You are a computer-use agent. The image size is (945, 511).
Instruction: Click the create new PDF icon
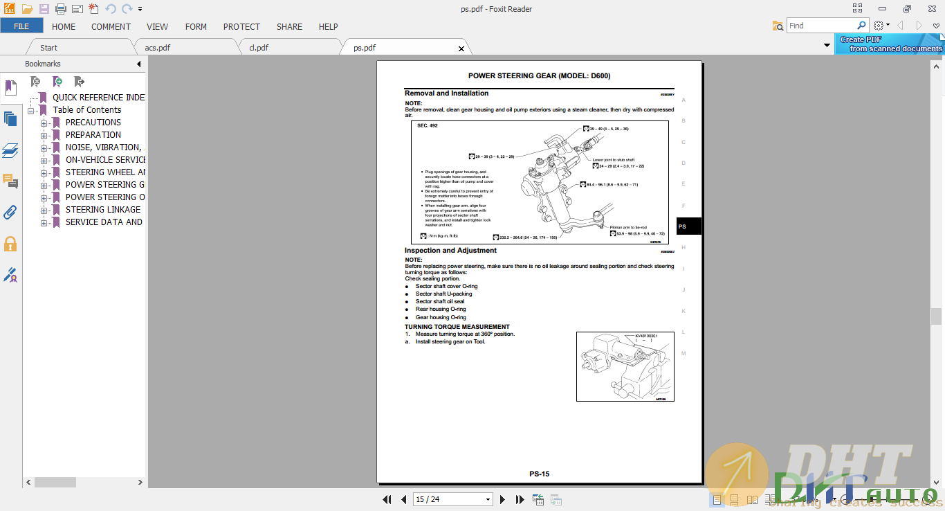[94, 9]
